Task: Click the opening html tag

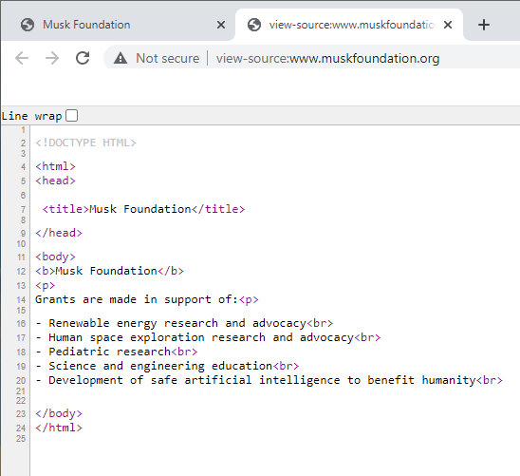Action: pyautogui.click(x=55, y=166)
